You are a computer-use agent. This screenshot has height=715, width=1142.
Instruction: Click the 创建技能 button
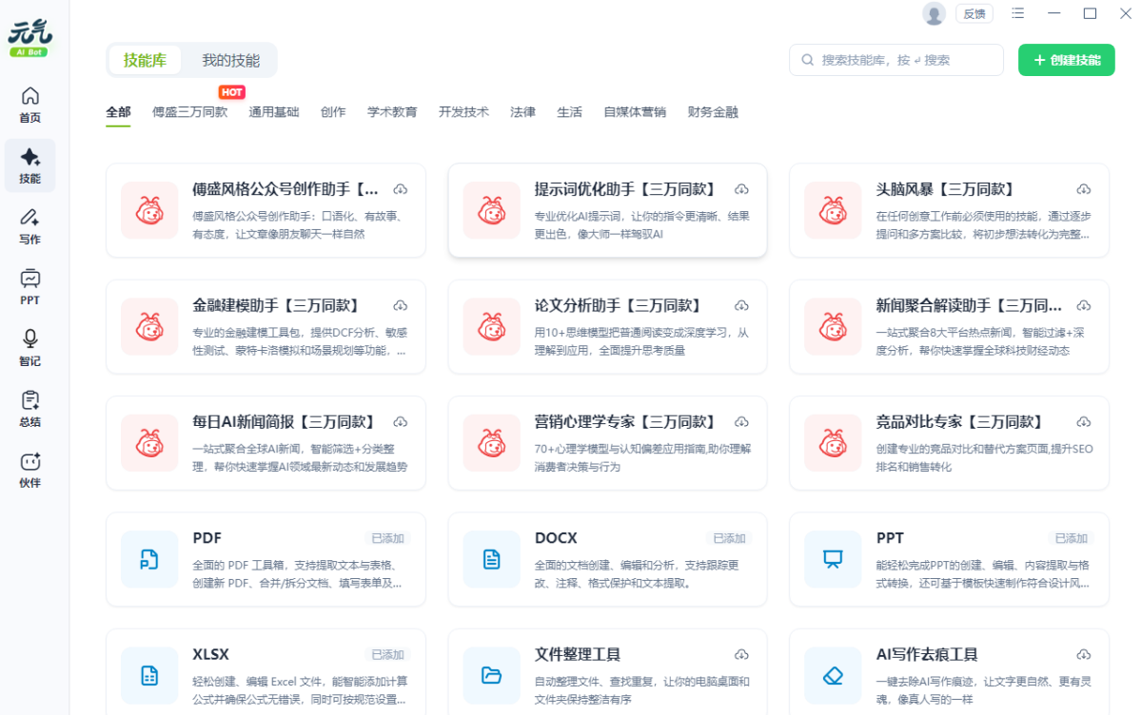tap(1066, 60)
